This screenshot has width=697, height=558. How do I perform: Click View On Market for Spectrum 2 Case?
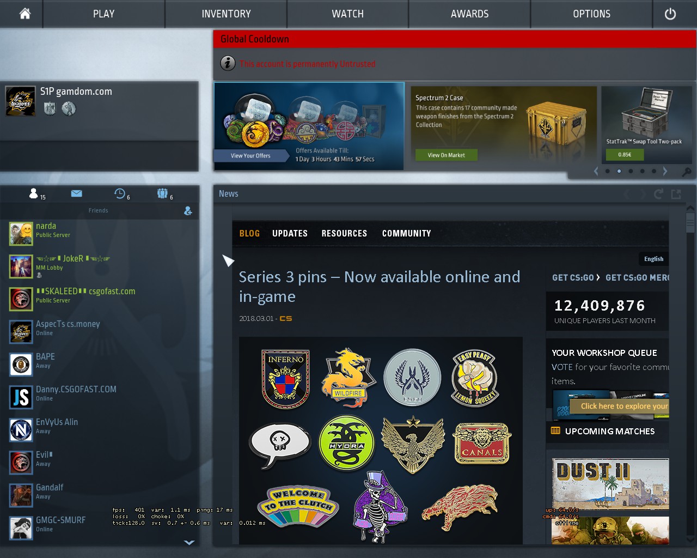pos(447,155)
